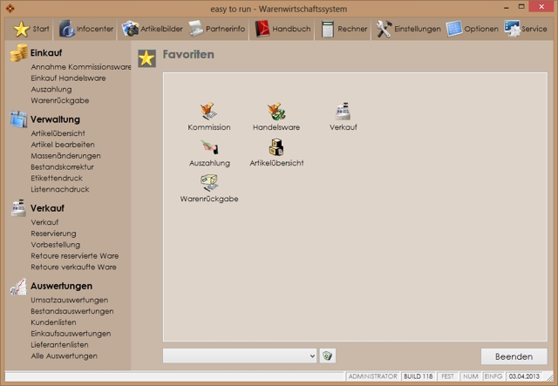Open the Infocenter toolbar item
This screenshot has height=386, width=558.
coord(86,29)
